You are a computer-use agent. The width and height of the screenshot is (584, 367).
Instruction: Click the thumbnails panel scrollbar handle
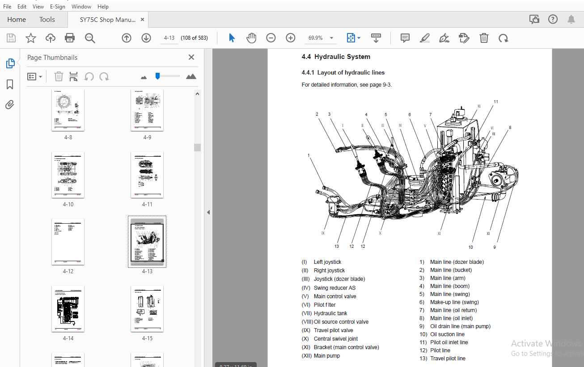[x=197, y=147]
